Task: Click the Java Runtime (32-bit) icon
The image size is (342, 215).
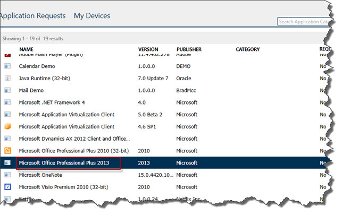Action: coord(7,78)
